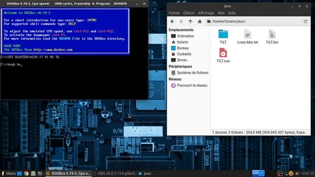Go back in the jeux file manager

[172, 22]
